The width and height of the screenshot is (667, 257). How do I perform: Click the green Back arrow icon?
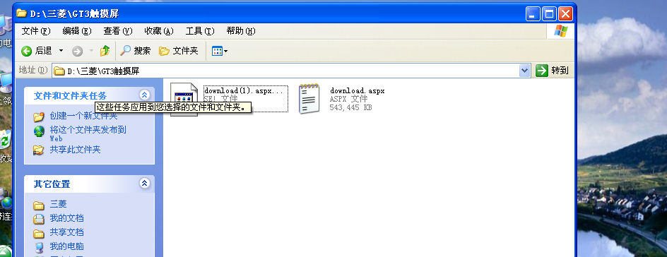pos(26,52)
